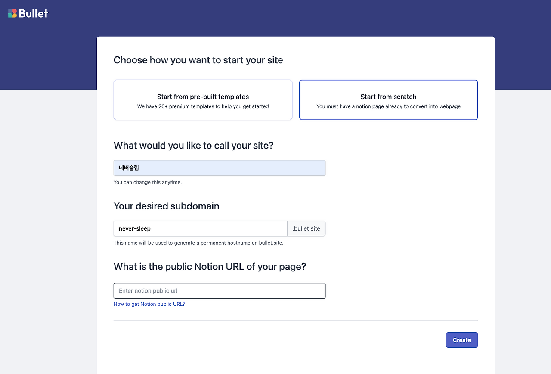Click the permanent hostname helper text
Viewport: 551px width, 374px height.
198,243
